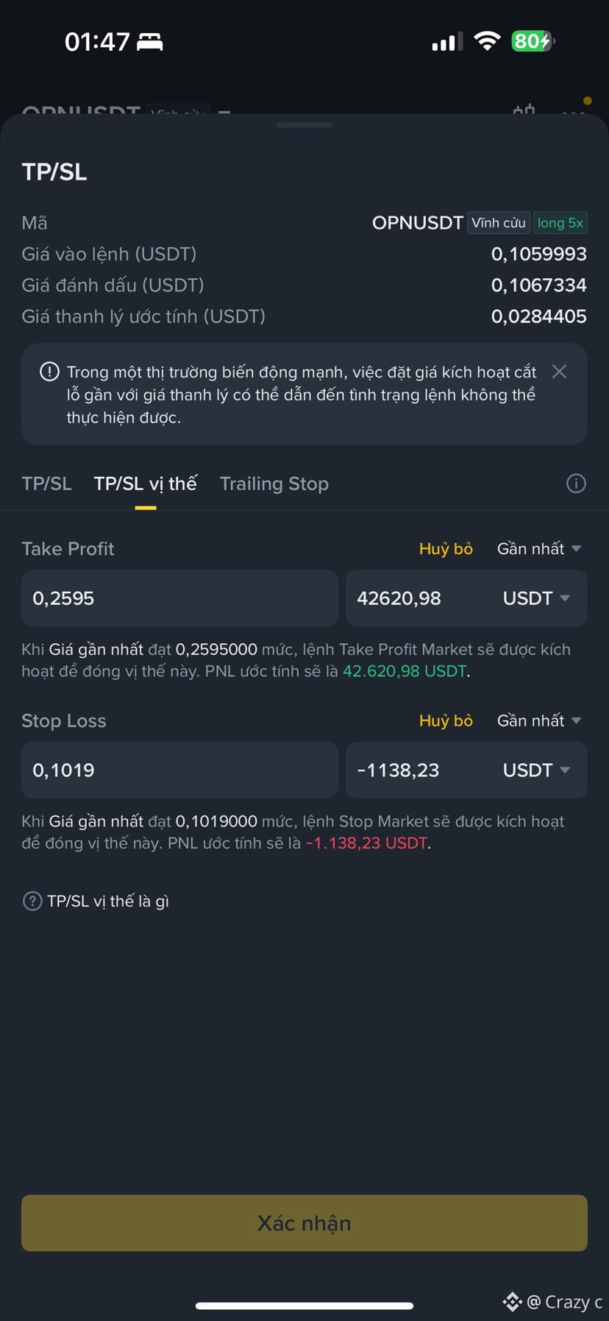
Task: Open the Trailing Stop tab
Action: (274, 484)
